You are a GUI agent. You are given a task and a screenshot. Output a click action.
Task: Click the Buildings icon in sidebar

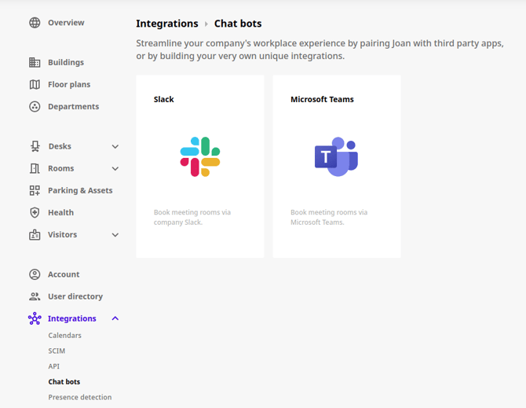35,62
